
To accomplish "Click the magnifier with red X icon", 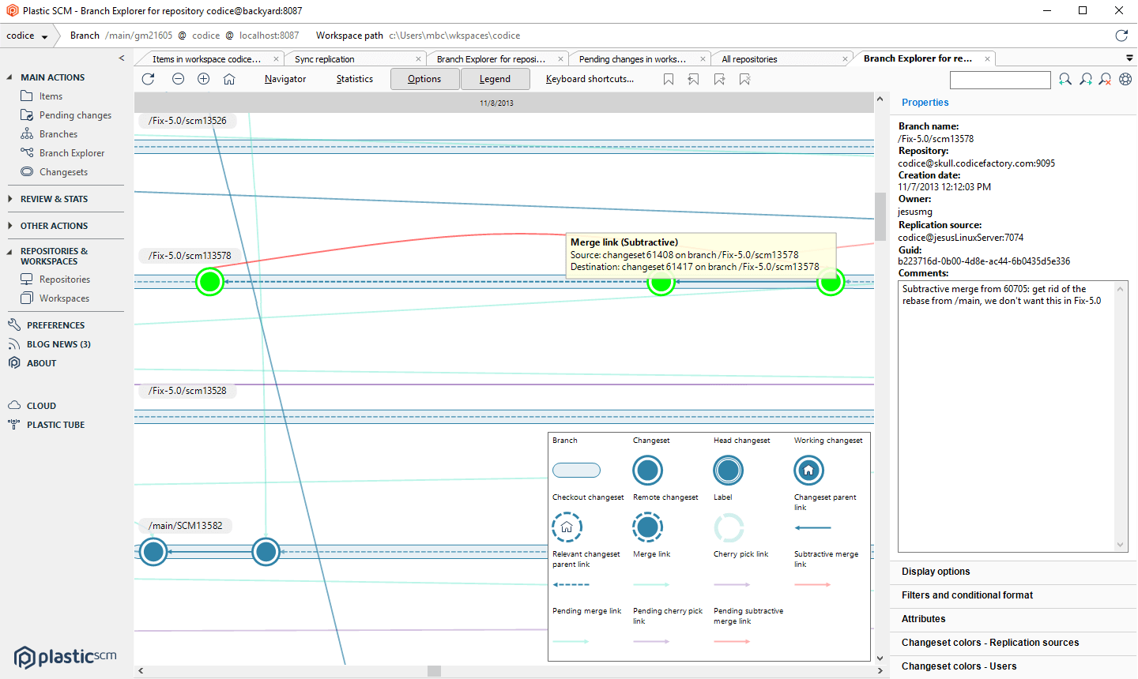I will tap(1106, 79).
